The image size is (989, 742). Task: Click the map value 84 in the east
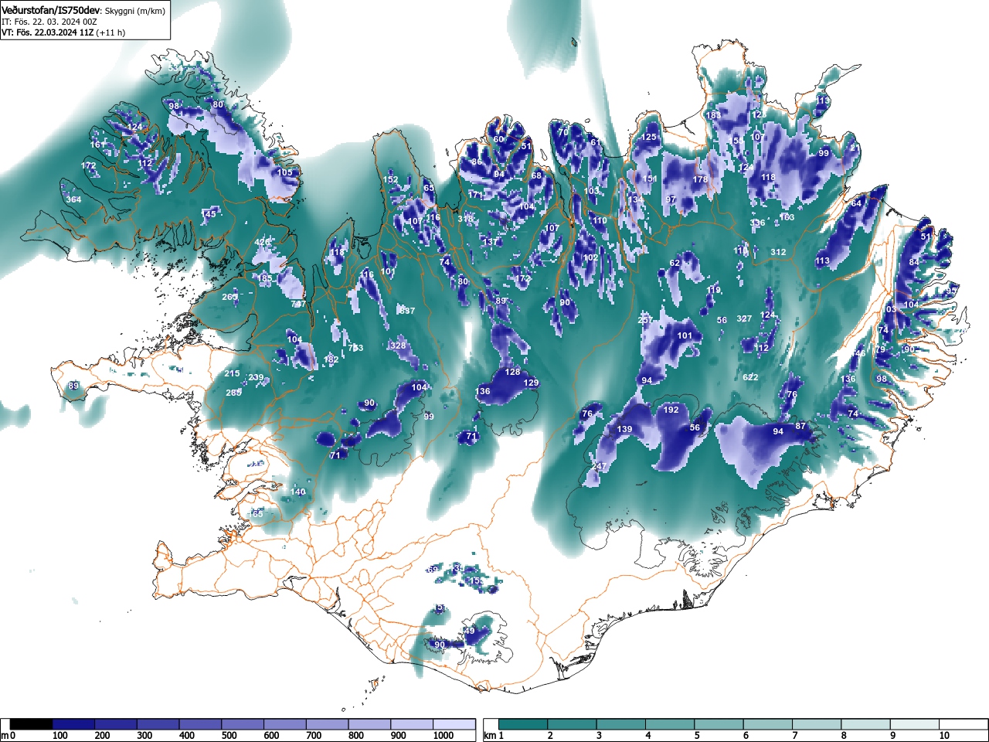[x=915, y=262]
